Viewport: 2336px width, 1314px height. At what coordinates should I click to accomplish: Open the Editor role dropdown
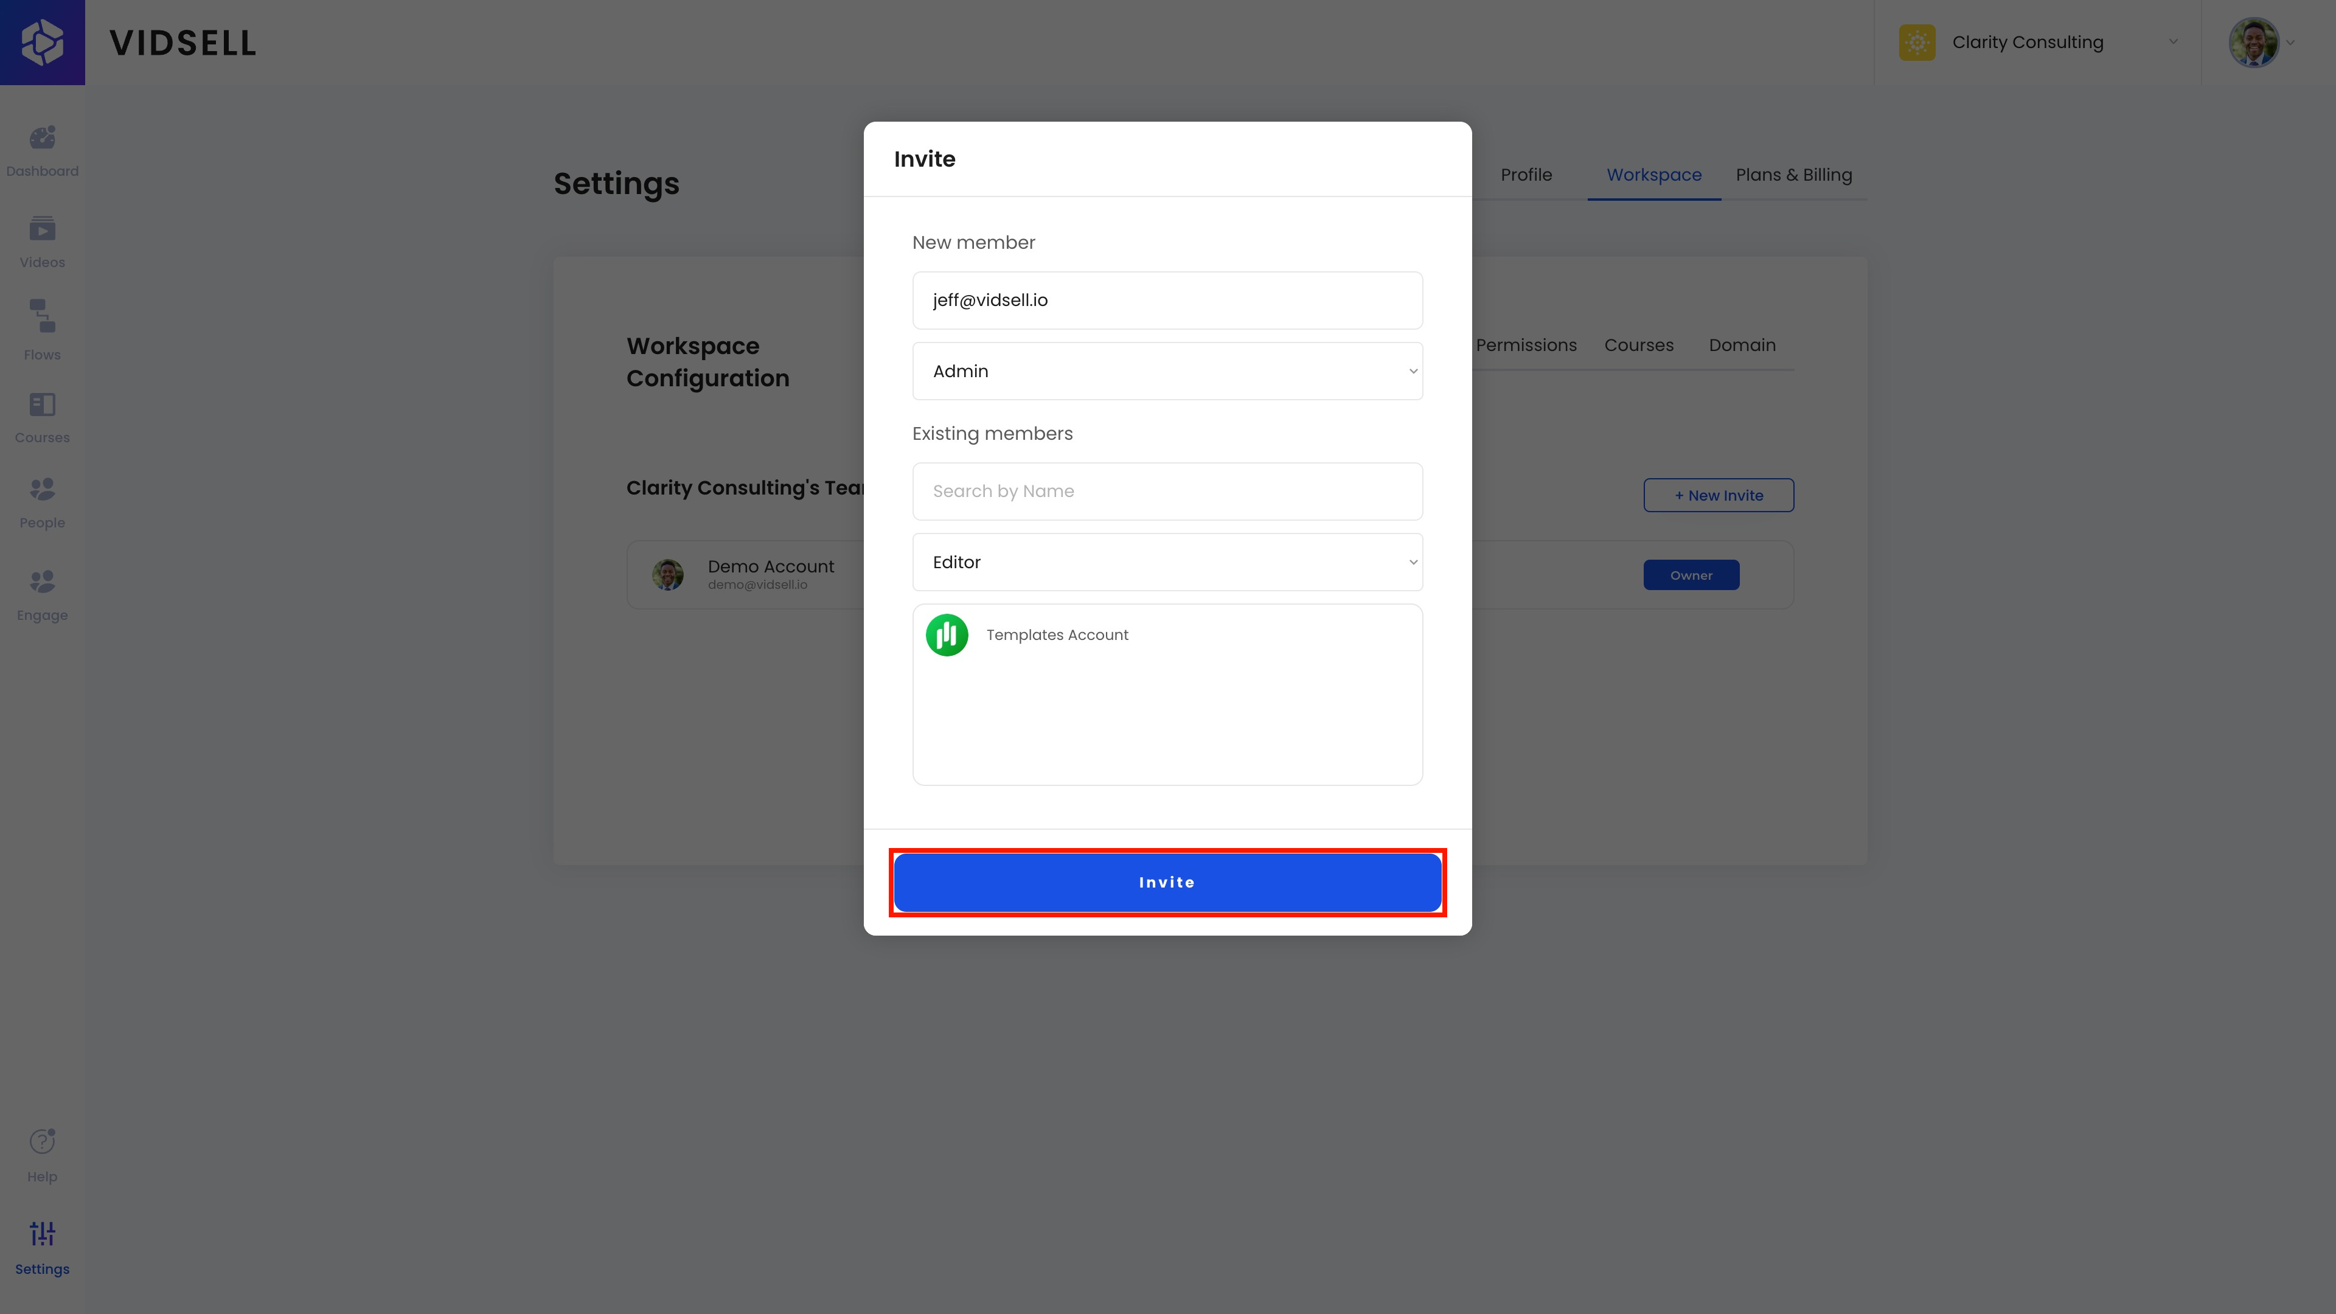[x=1167, y=562]
